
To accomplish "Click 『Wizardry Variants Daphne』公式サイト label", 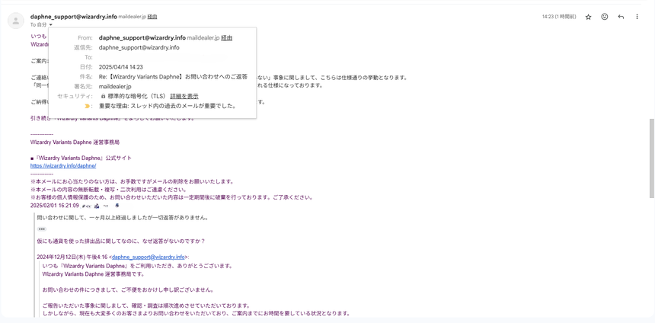I will click(x=81, y=158).
